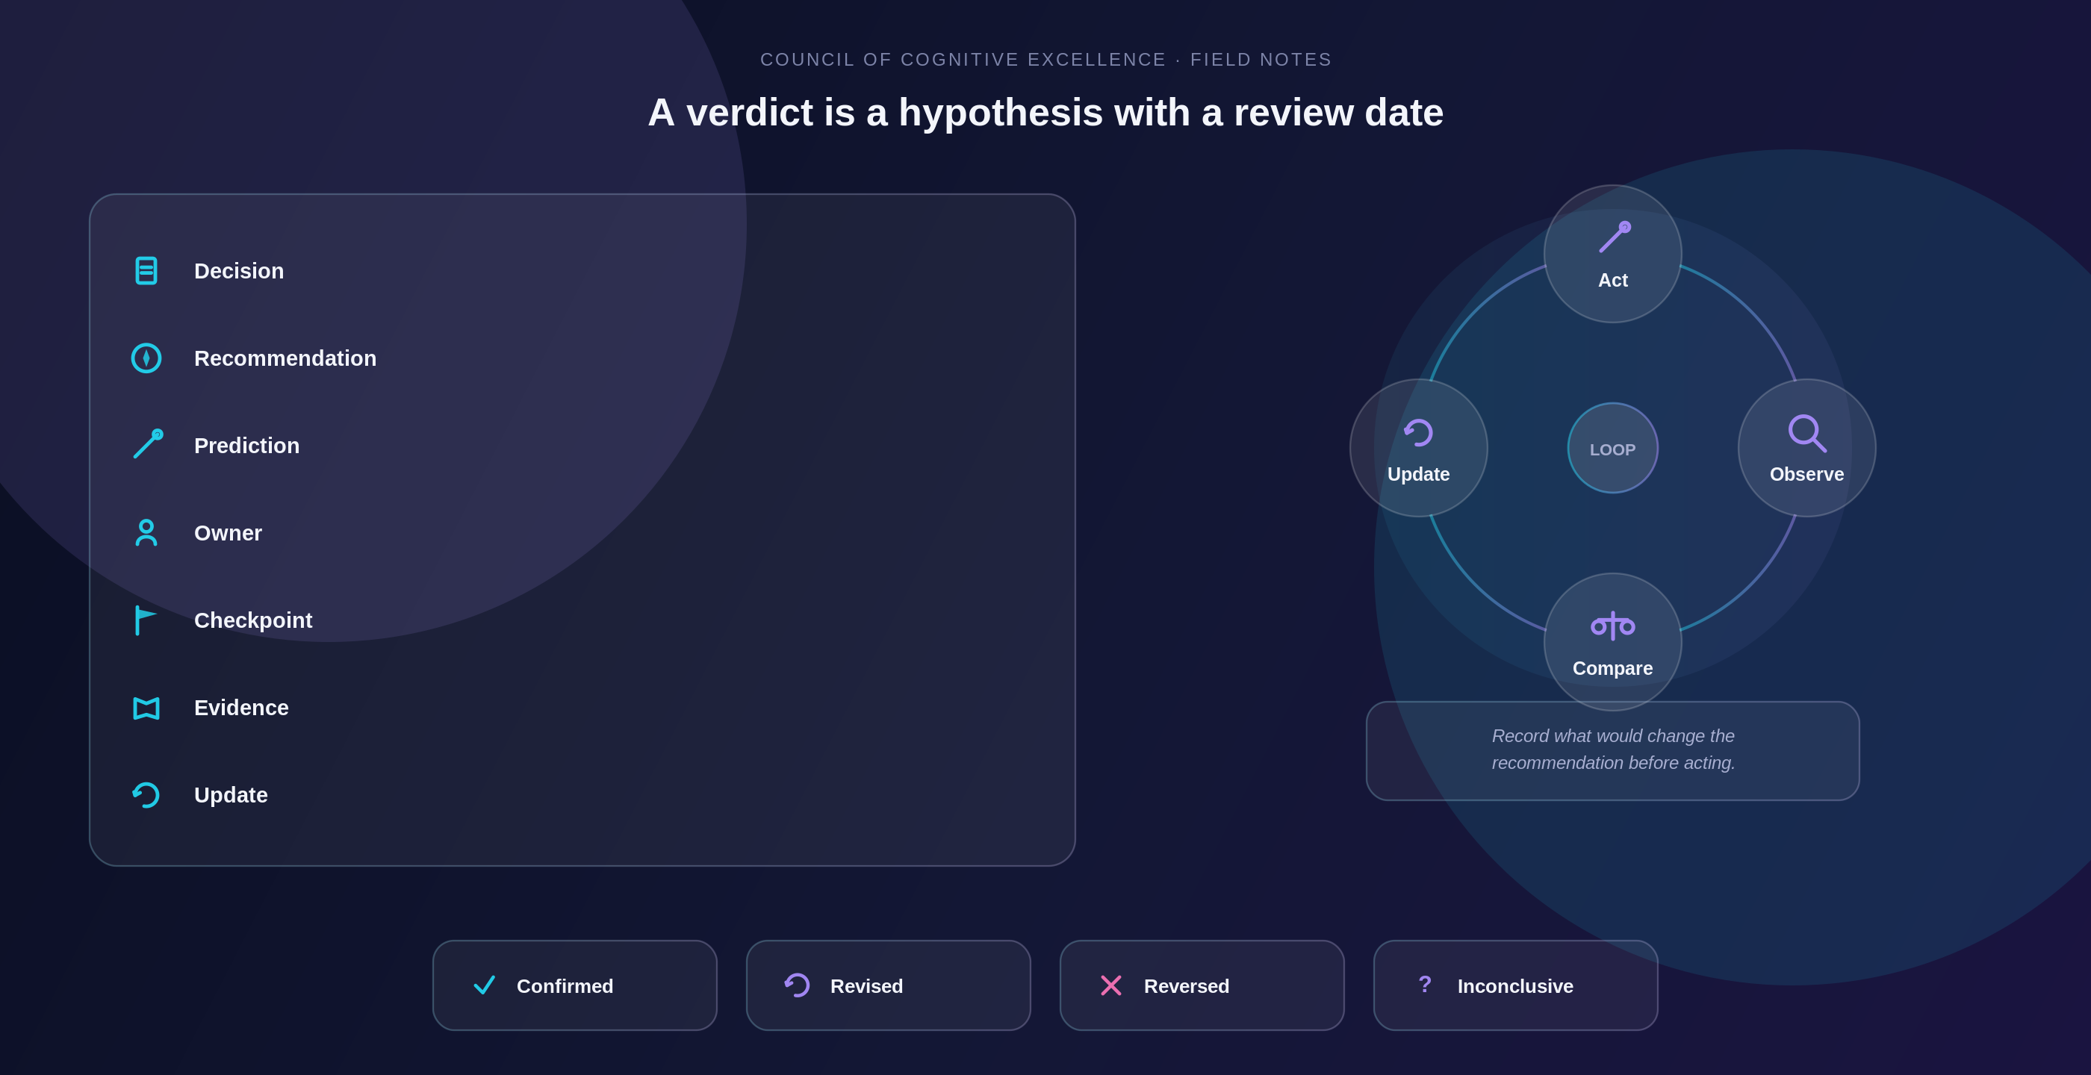The height and width of the screenshot is (1075, 2091).
Task: Click the 'Council of Cognitive Excellence' subtitle
Action: [1045, 59]
